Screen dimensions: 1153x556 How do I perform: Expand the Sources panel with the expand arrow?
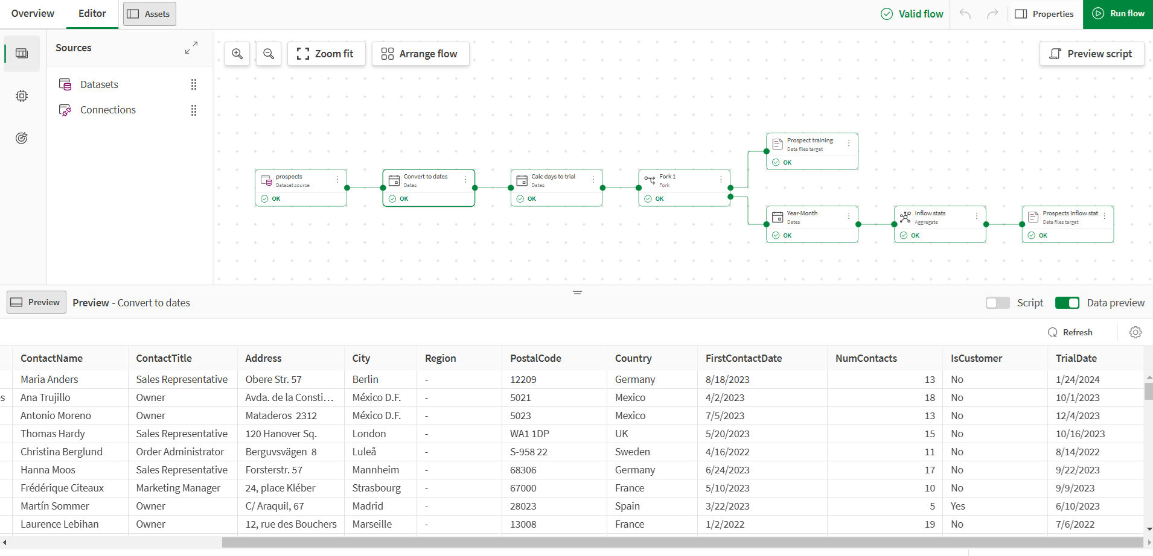coord(191,47)
